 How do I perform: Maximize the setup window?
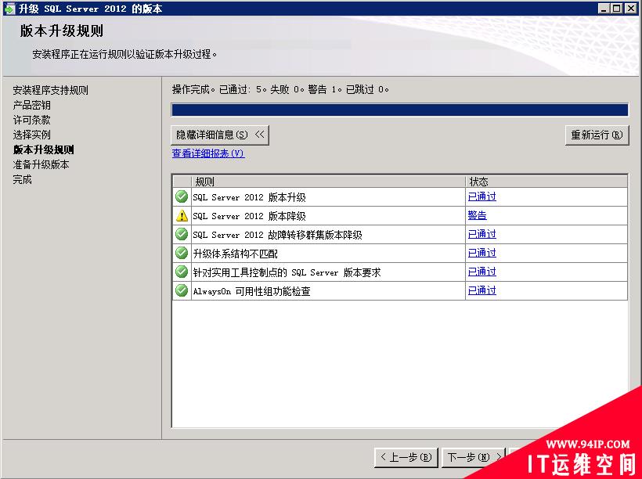point(616,8)
